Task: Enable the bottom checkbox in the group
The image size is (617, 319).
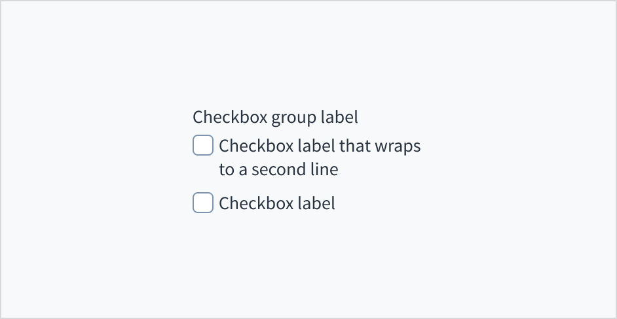Action: click(x=203, y=203)
